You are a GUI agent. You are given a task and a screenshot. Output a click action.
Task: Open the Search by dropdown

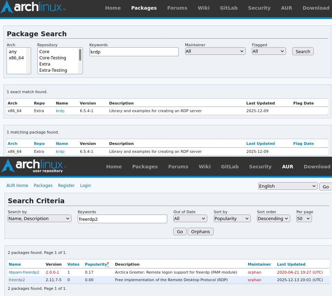(40, 219)
